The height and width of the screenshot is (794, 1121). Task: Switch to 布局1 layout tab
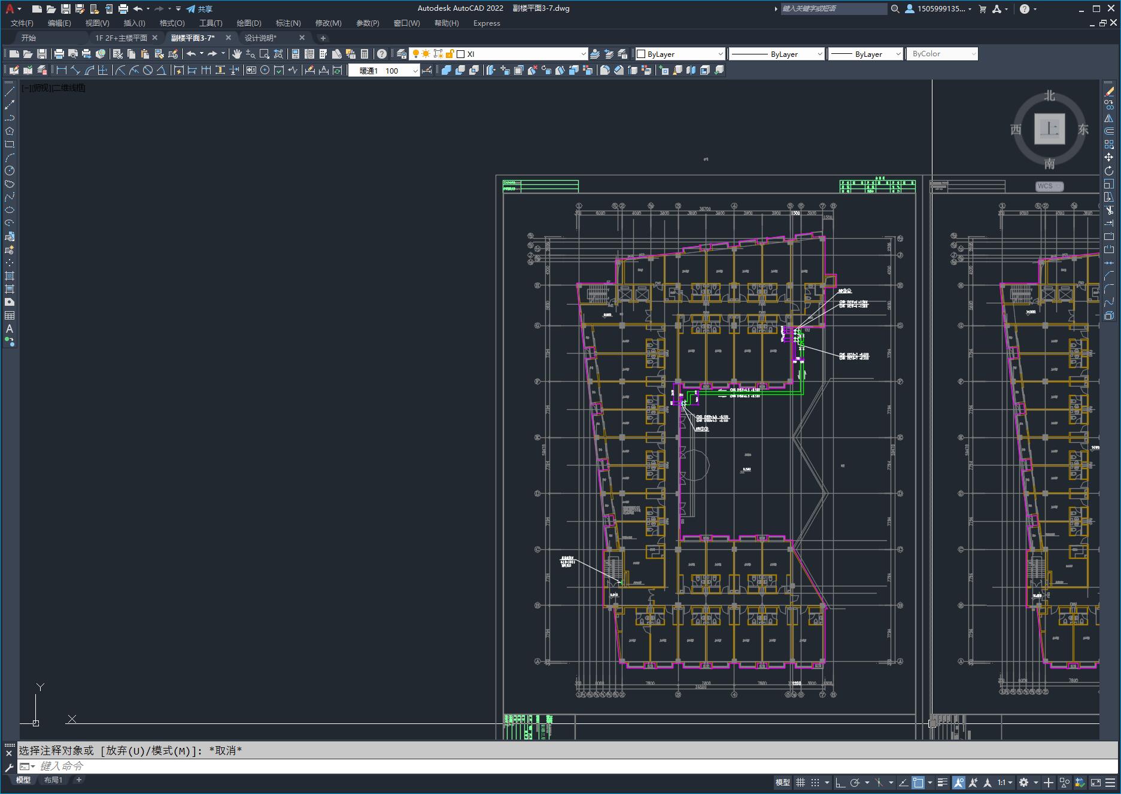53,780
